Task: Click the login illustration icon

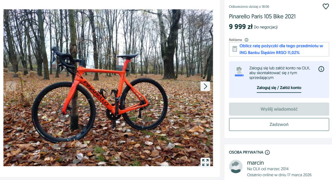Action: (239, 71)
